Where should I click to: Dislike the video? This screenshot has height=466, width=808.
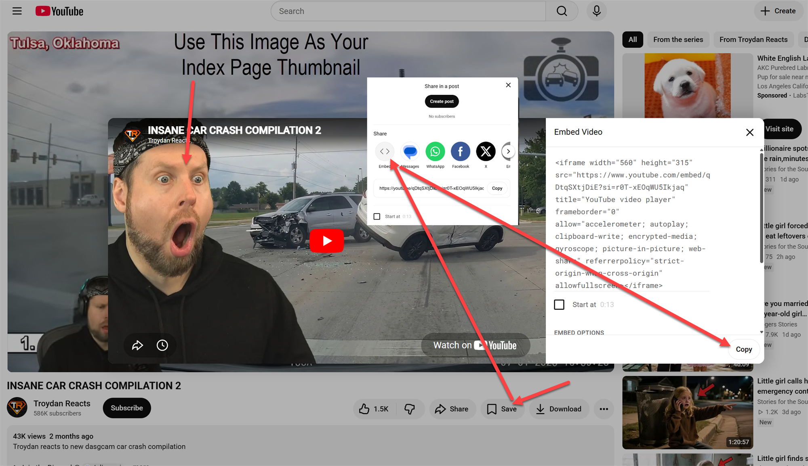[x=410, y=409]
